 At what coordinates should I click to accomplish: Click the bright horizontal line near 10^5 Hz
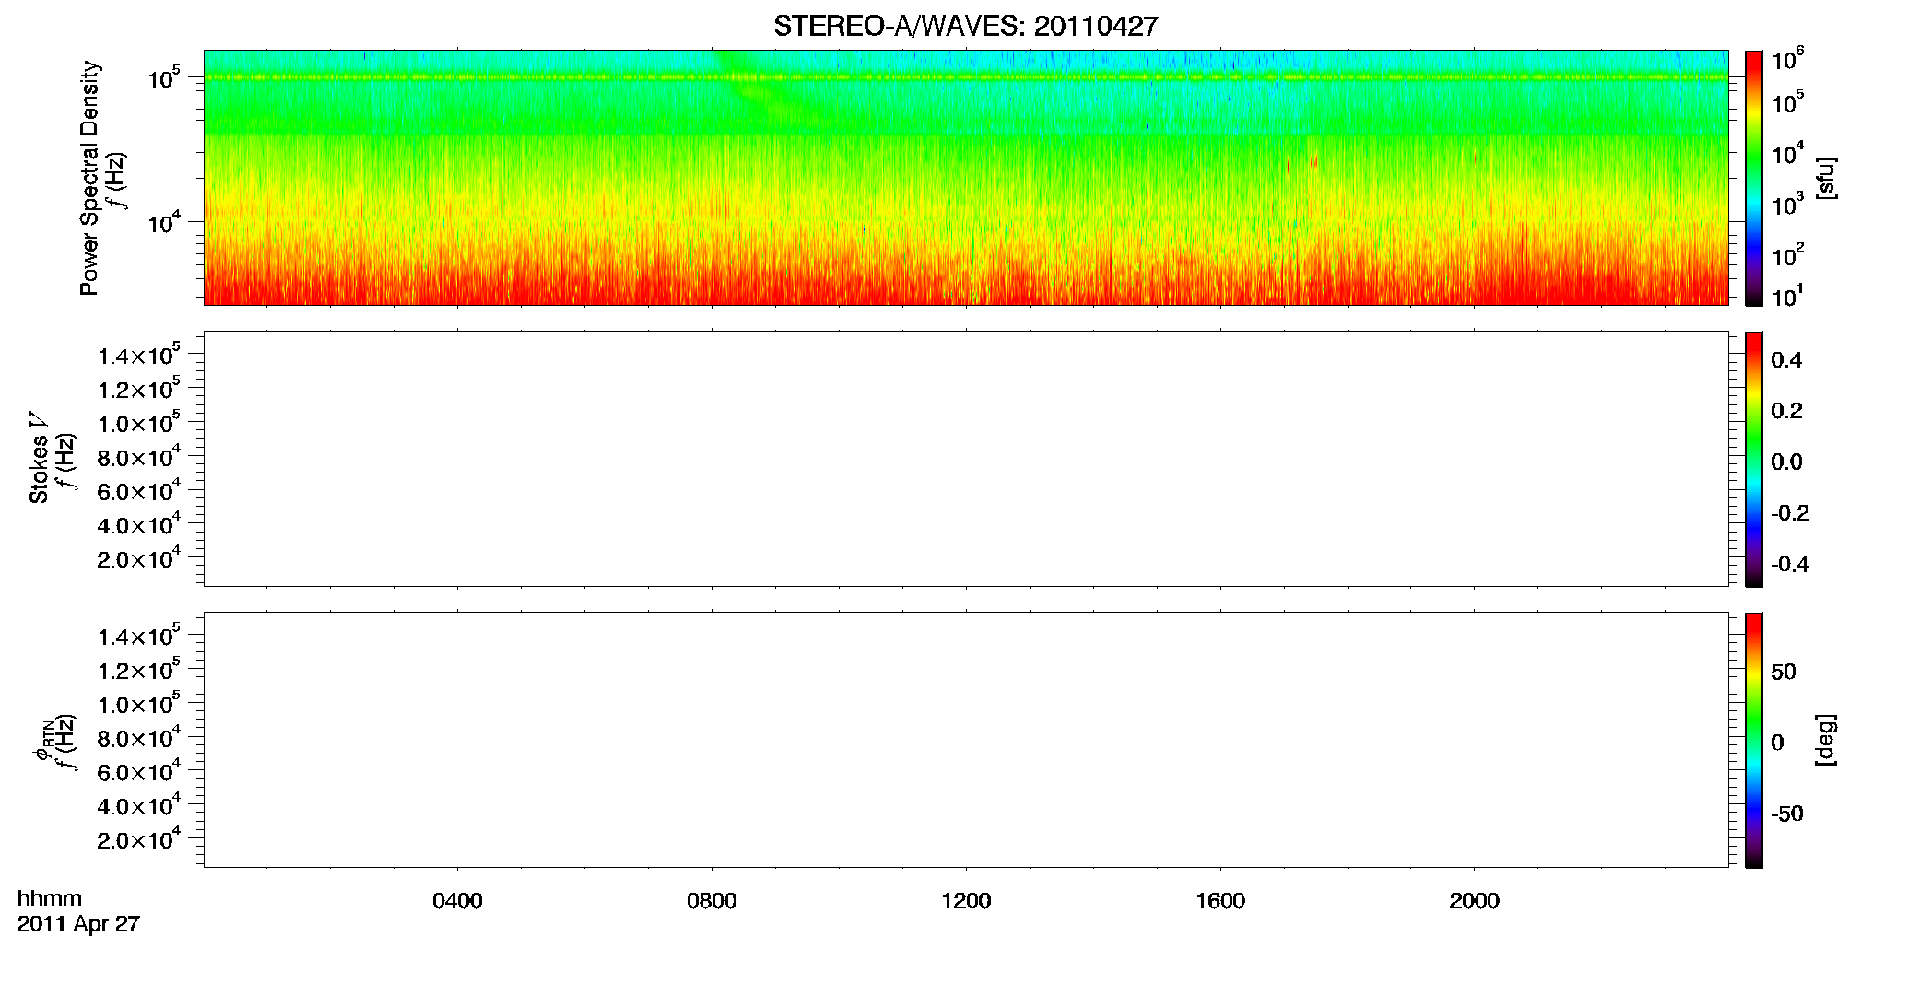pyautogui.click(x=965, y=77)
